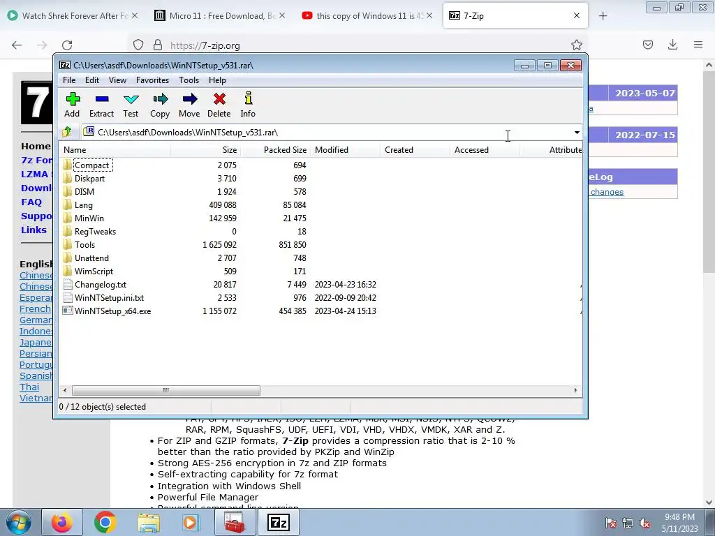Go up one folder level icon

pos(67,132)
